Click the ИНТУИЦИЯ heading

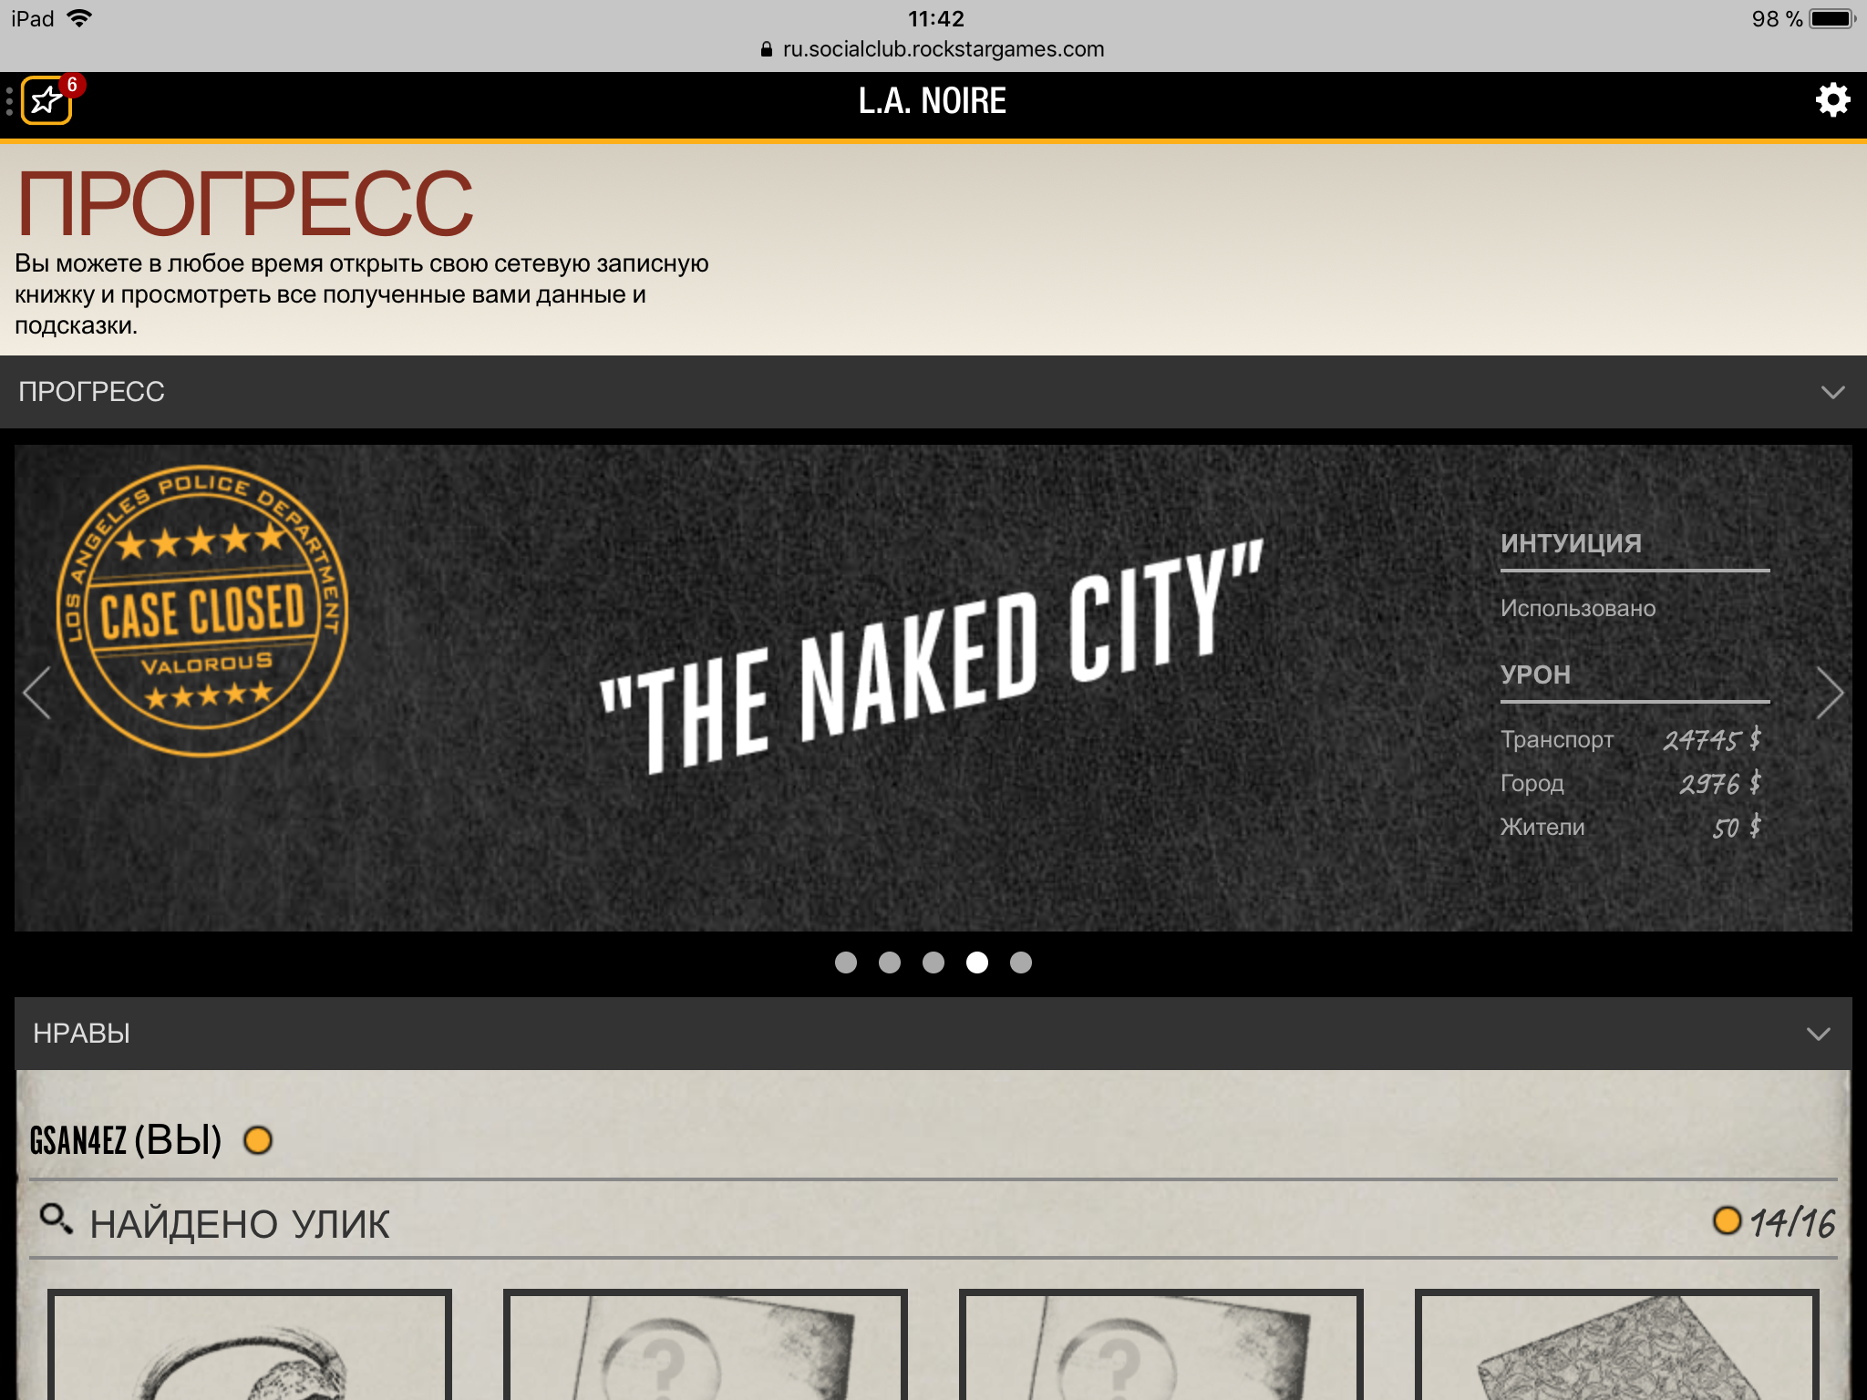1571,543
